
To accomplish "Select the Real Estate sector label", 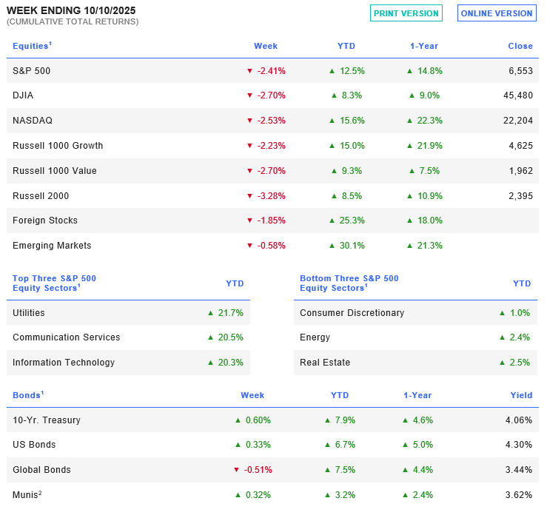I will click(x=325, y=362).
